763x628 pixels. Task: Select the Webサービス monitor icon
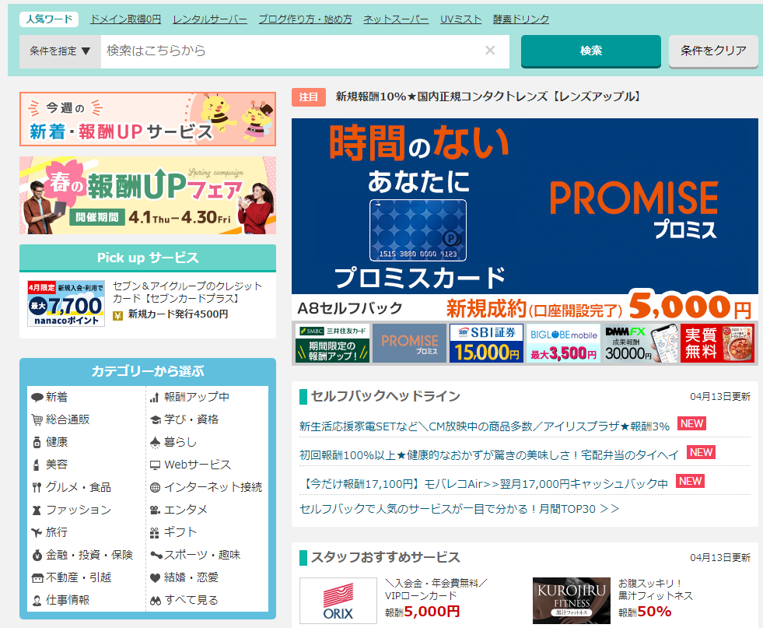coord(156,465)
